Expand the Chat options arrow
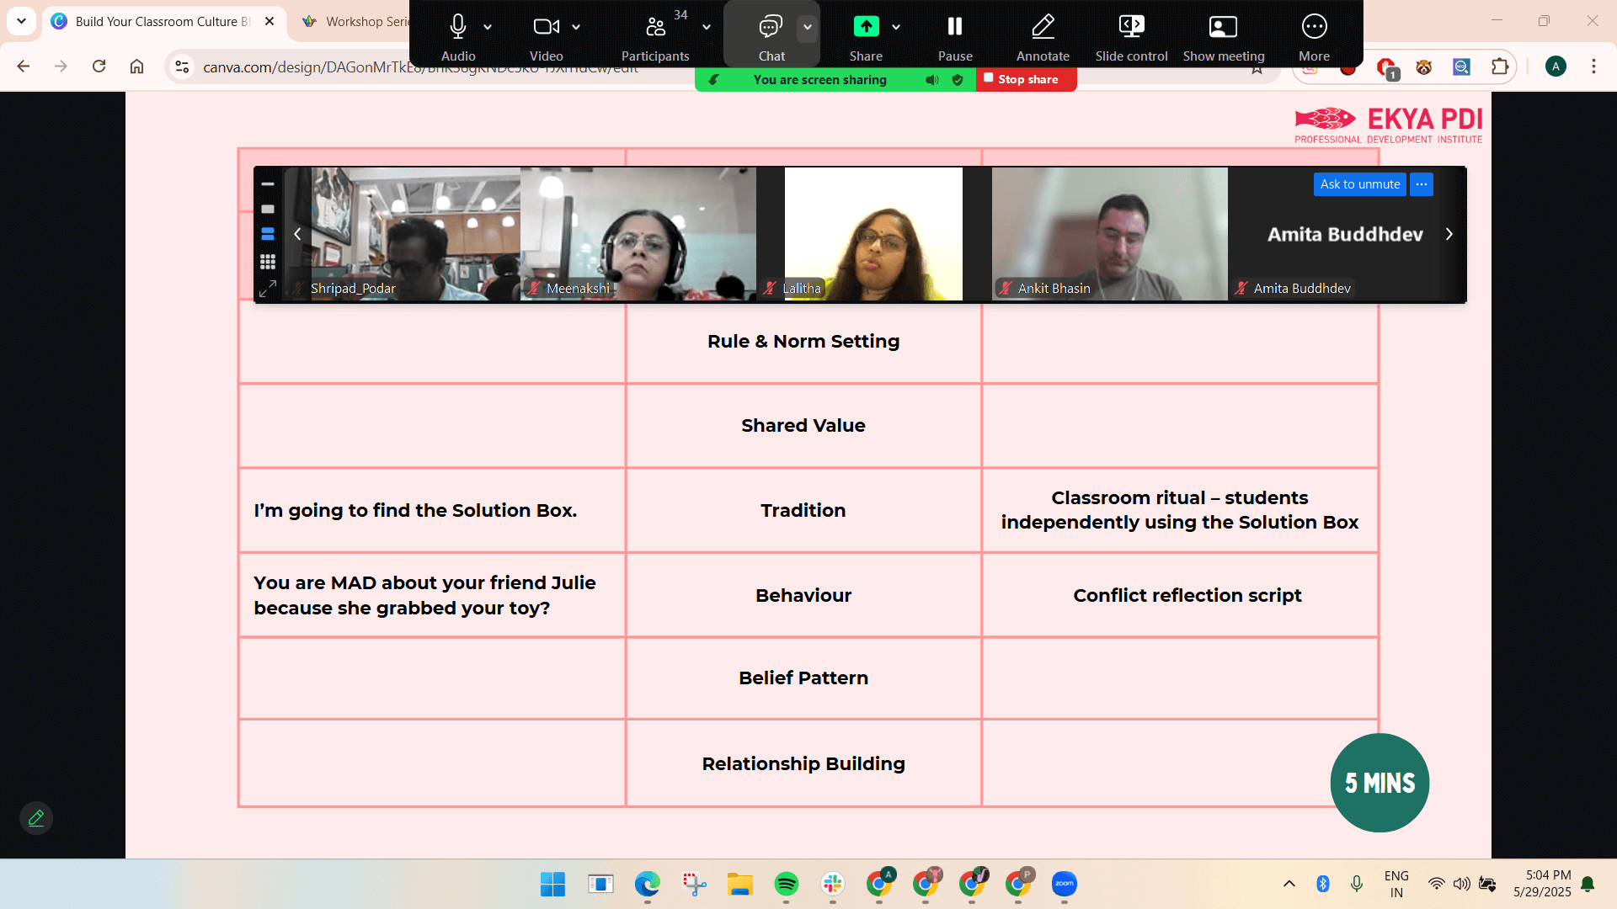 pos(808,27)
